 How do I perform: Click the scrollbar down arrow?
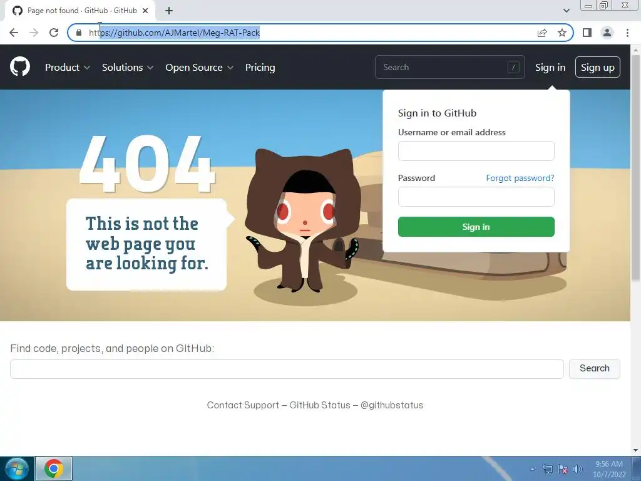(635, 450)
